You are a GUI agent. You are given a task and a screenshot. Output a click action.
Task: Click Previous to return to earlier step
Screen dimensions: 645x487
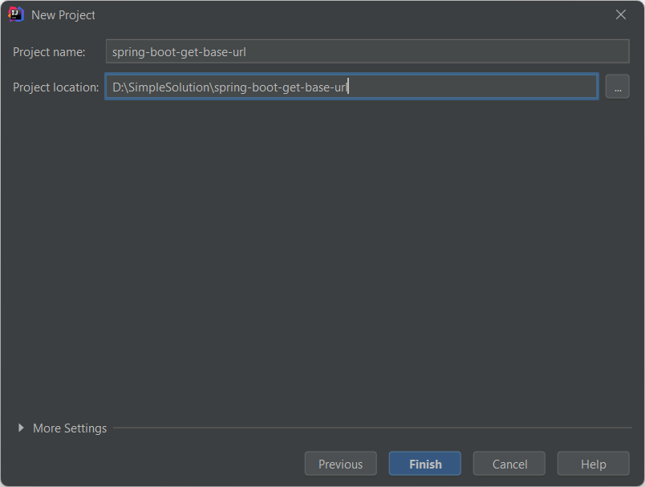340,464
